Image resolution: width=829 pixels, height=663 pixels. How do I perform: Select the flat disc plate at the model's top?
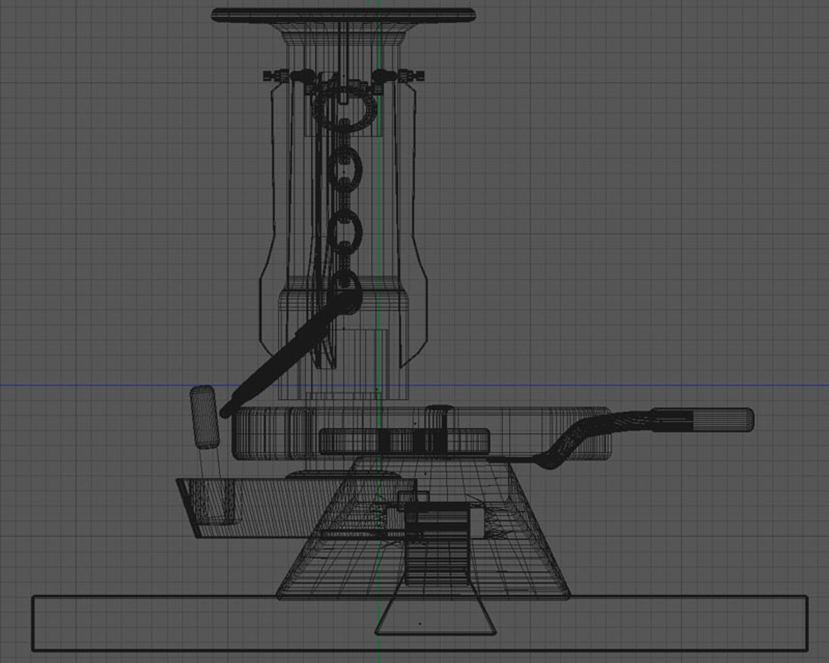click(x=343, y=15)
